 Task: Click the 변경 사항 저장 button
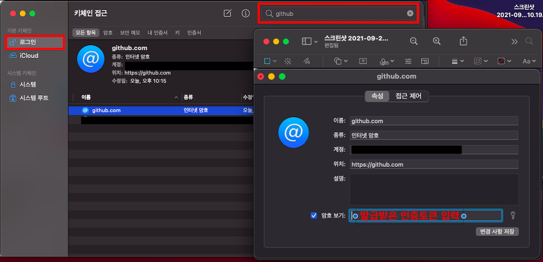pos(497,232)
